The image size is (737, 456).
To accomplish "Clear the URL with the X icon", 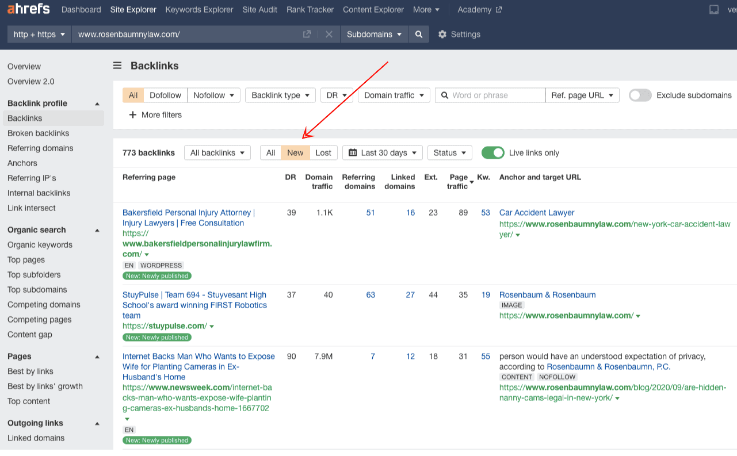I will [x=329, y=35].
